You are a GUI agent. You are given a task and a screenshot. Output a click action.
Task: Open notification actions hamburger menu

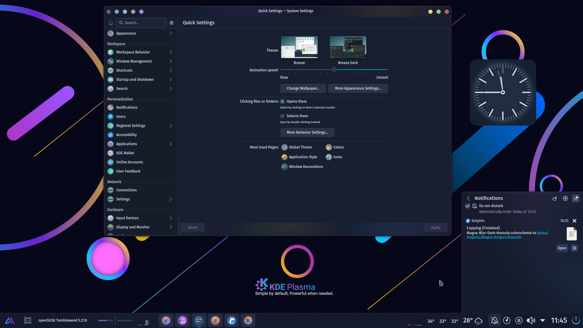coord(574,248)
